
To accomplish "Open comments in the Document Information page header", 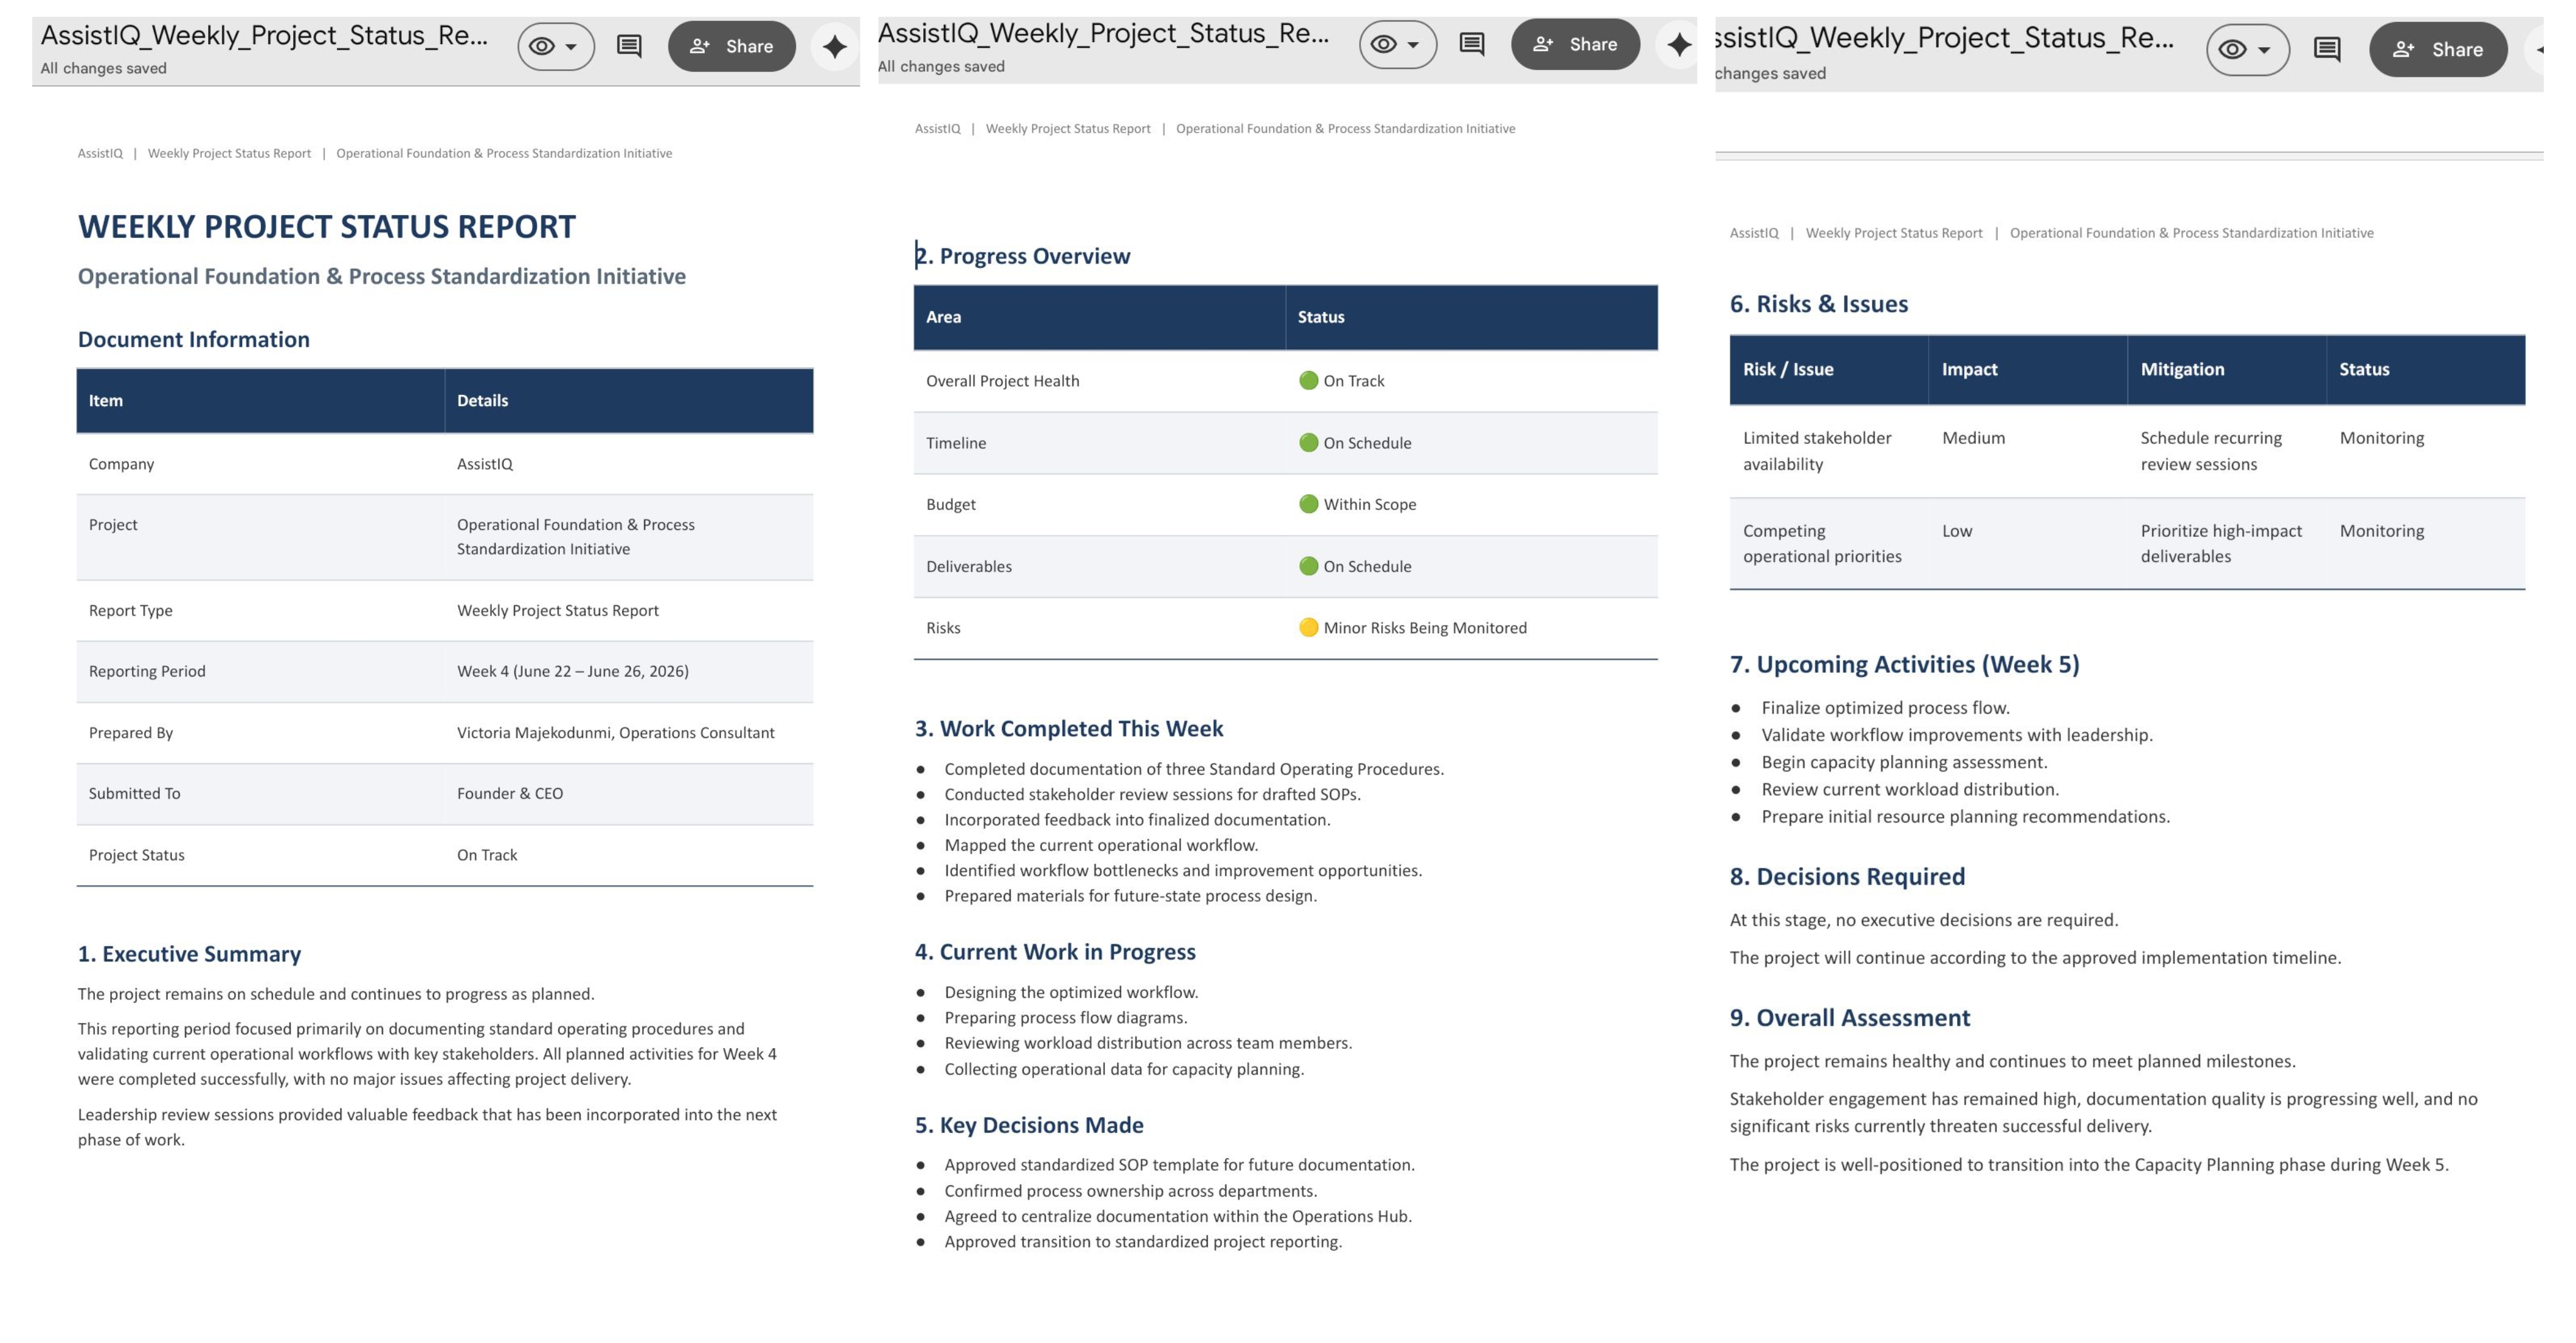I will (629, 46).
